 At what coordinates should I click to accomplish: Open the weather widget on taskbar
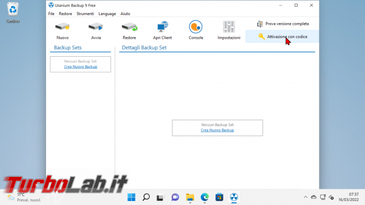pos(24,197)
